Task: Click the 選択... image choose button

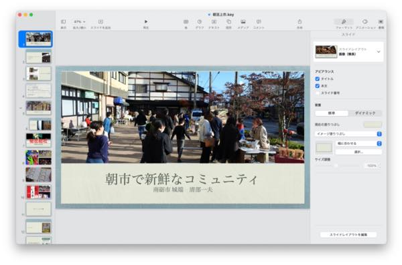Action: pyautogui.click(x=358, y=152)
